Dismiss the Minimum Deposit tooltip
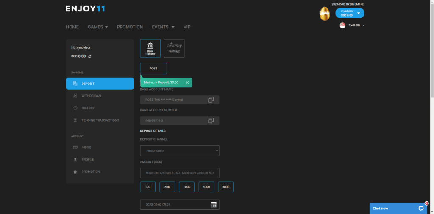Screen dimensions: 434x214 click(187, 83)
